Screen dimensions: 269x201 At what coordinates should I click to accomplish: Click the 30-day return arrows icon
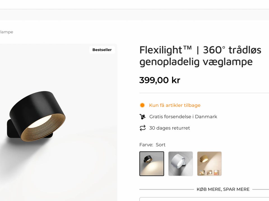click(x=143, y=128)
